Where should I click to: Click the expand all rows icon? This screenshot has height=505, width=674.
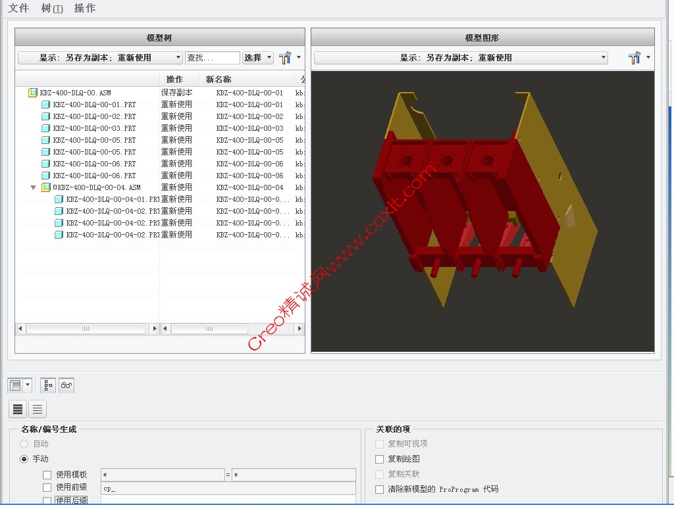click(x=18, y=409)
